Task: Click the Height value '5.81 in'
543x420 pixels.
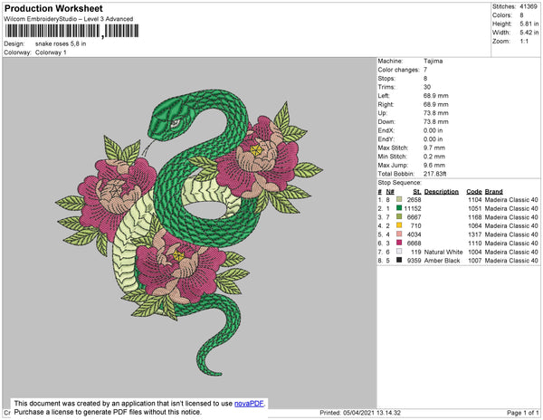Action: pos(529,24)
